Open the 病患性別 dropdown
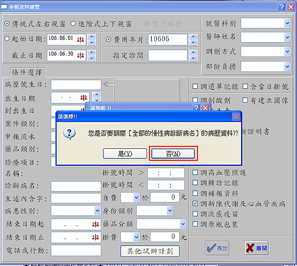This screenshot has height=266, width=297. point(97,210)
